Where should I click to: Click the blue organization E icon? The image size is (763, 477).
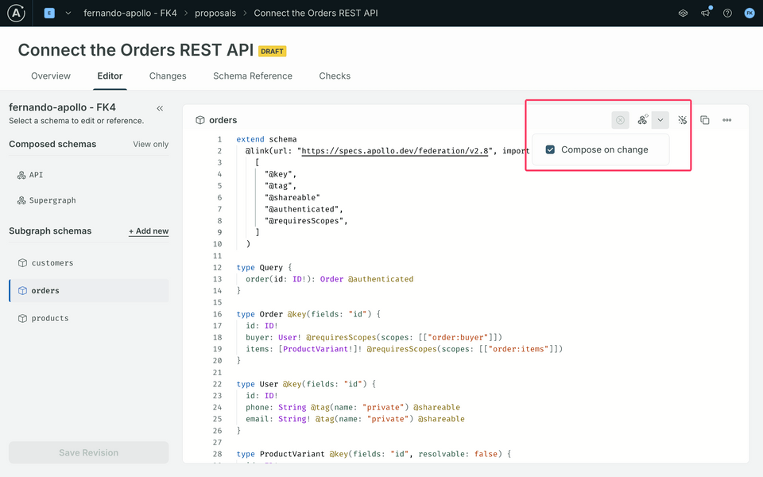(49, 14)
